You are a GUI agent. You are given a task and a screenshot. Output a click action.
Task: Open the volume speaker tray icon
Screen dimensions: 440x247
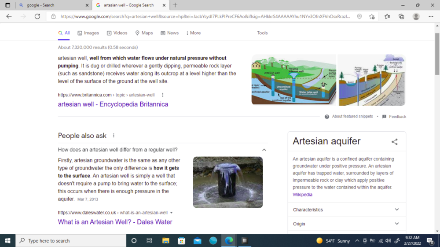coord(389,240)
